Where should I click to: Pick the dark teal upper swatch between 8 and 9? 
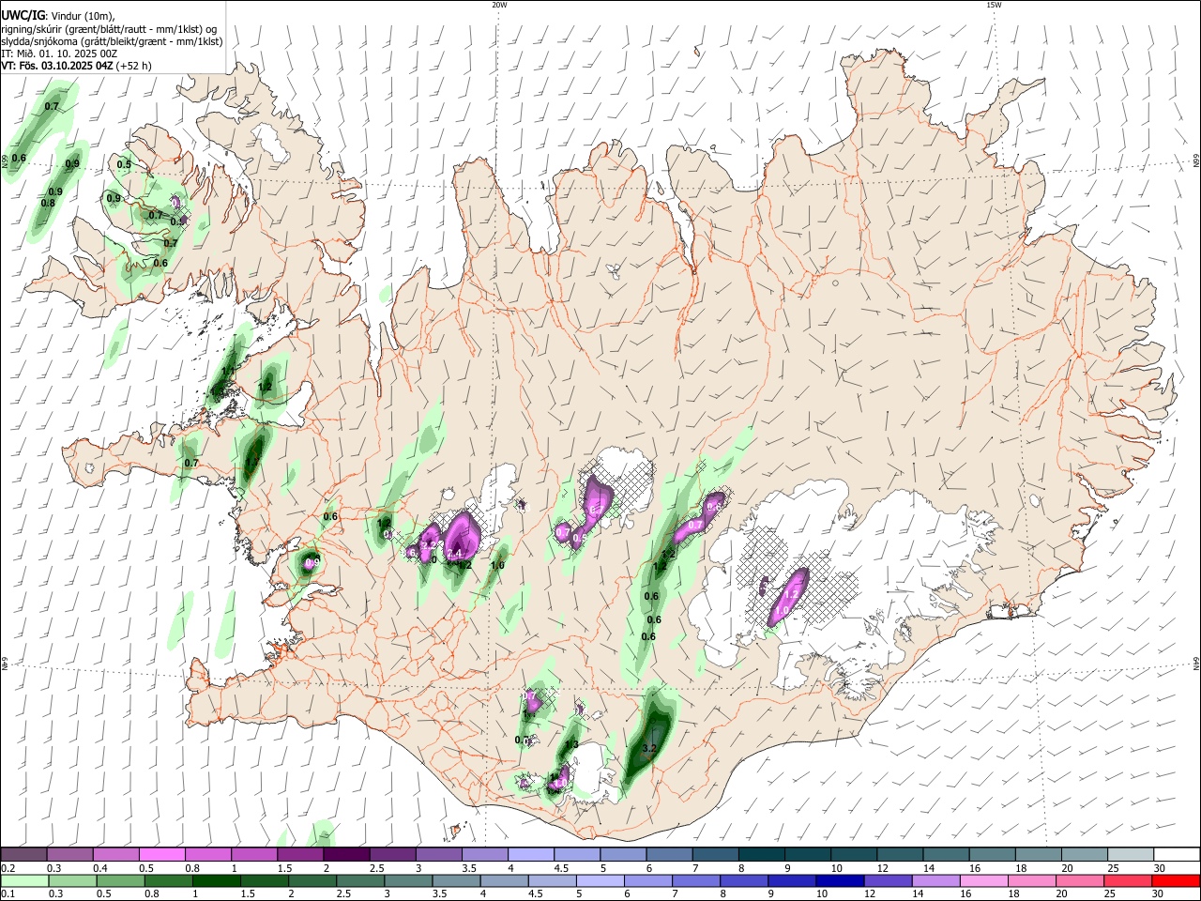coord(760,854)
